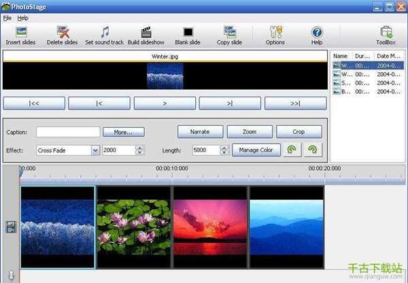
Task: Decrease effect duration with spinner down arrow
Action: [139, 152]
